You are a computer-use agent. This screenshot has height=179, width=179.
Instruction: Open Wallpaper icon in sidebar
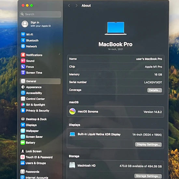click(x=23, y=131)
